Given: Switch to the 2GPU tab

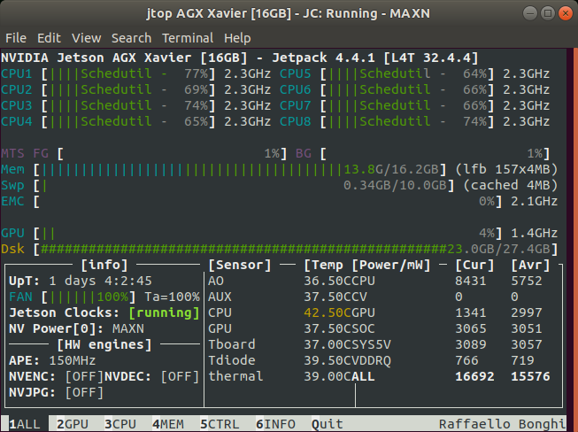Looking at the screenshot, I should pos(73,424).
